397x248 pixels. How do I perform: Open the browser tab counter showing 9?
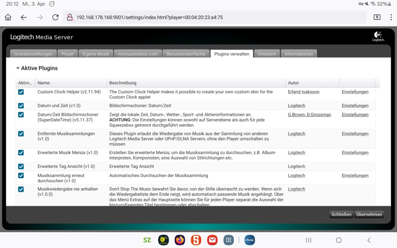pos(377,17)
